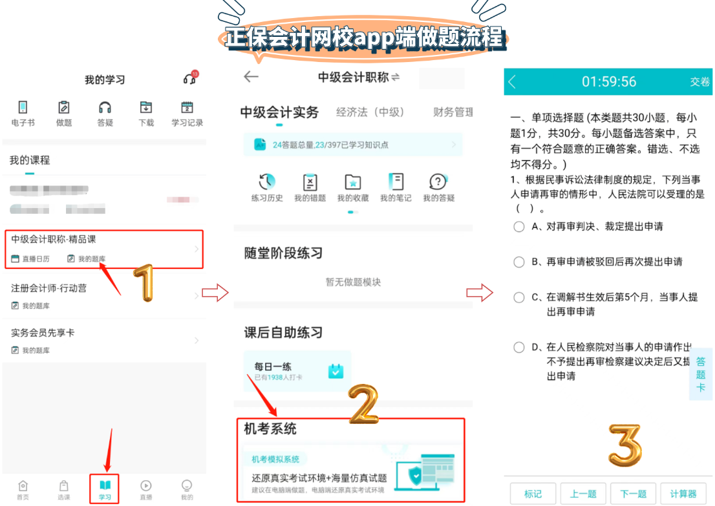The image size is (715, 506).
Task: Choose answer option B
Action: (x=518, y=262)
